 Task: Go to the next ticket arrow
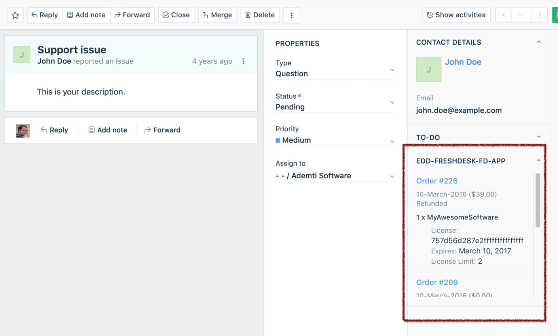[x=540, y=15]
